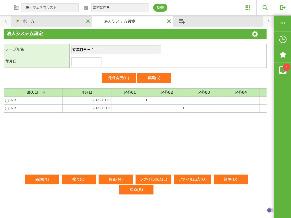291x218 pixels.
Task: Click the 新規(N) button
Action: click(42, 179)
